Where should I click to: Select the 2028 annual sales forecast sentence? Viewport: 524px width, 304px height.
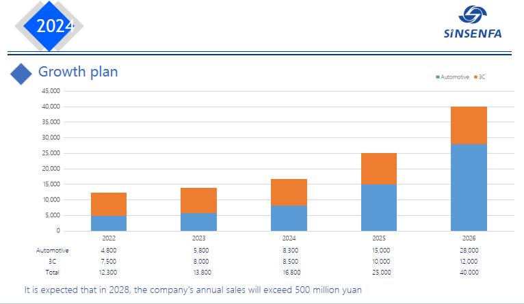coord(193,290)
